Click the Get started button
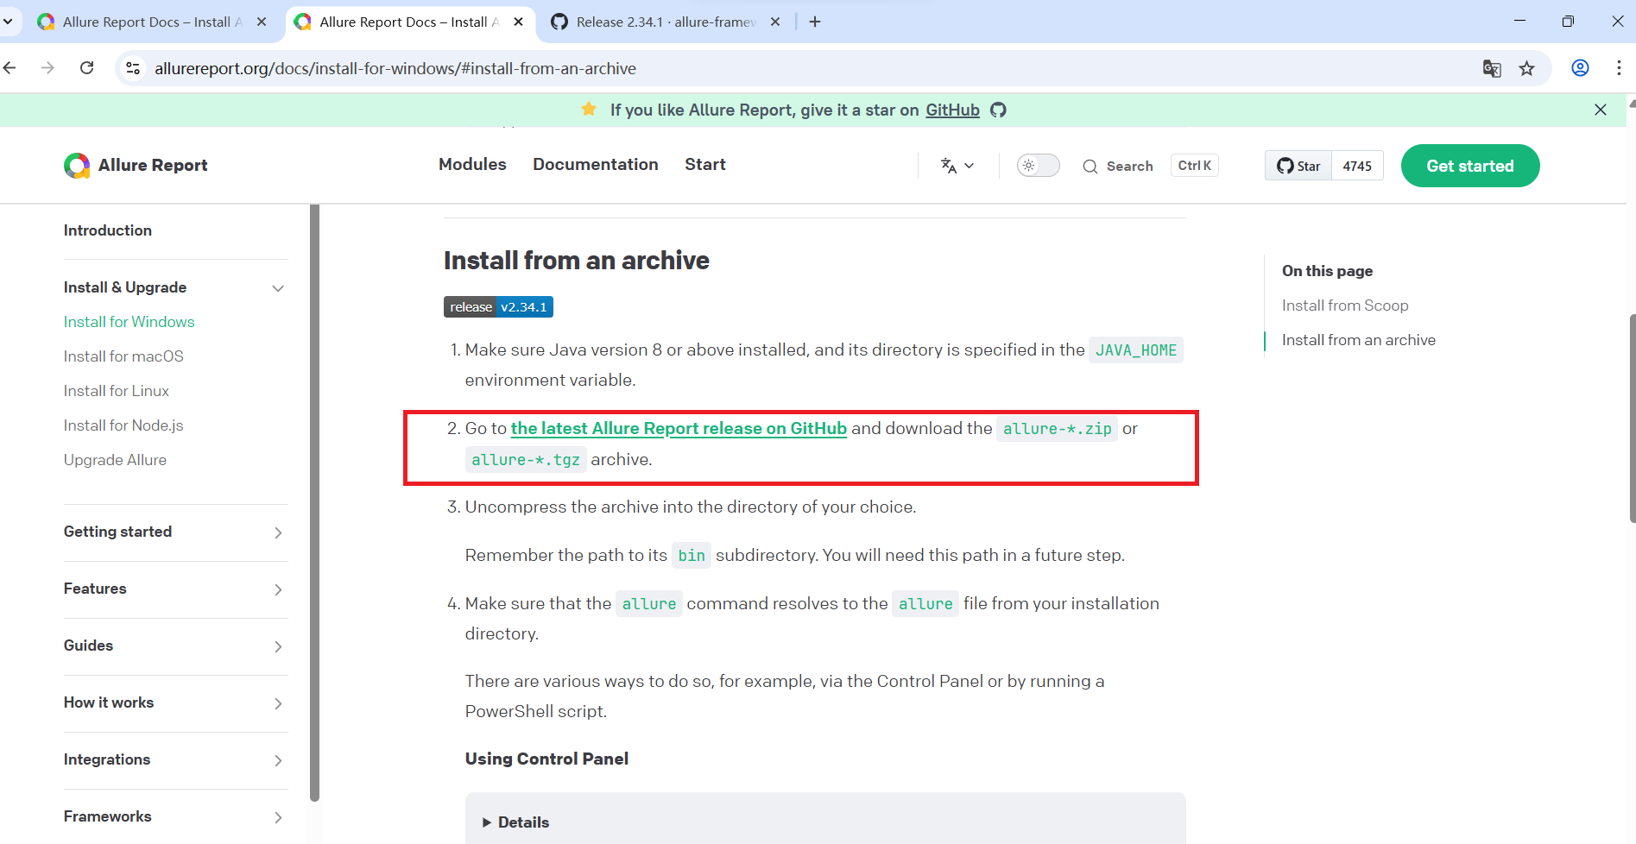The height and width of the screenshot is (844, 1636). click(1470, 166)
